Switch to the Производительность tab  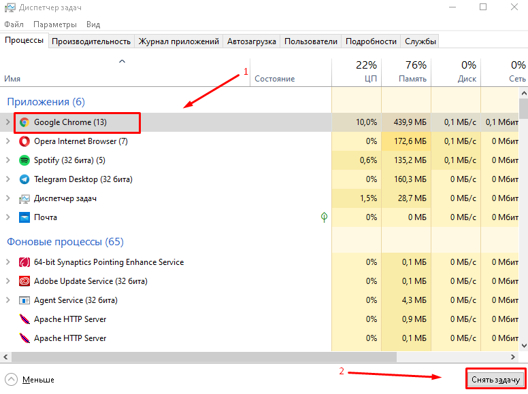click(91, 41)
